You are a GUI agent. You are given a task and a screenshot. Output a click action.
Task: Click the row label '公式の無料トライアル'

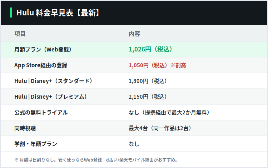pos(41,113)
